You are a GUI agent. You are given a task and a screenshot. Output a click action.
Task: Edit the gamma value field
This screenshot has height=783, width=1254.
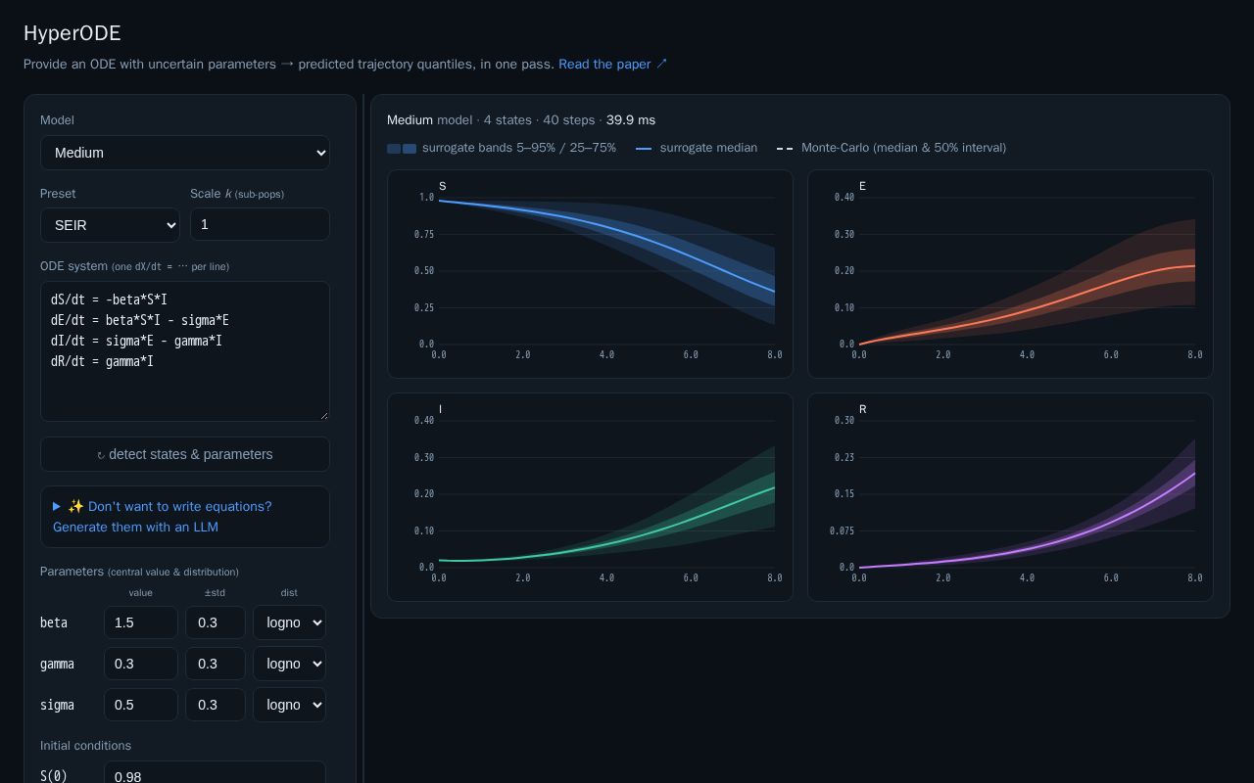point(141,664)
